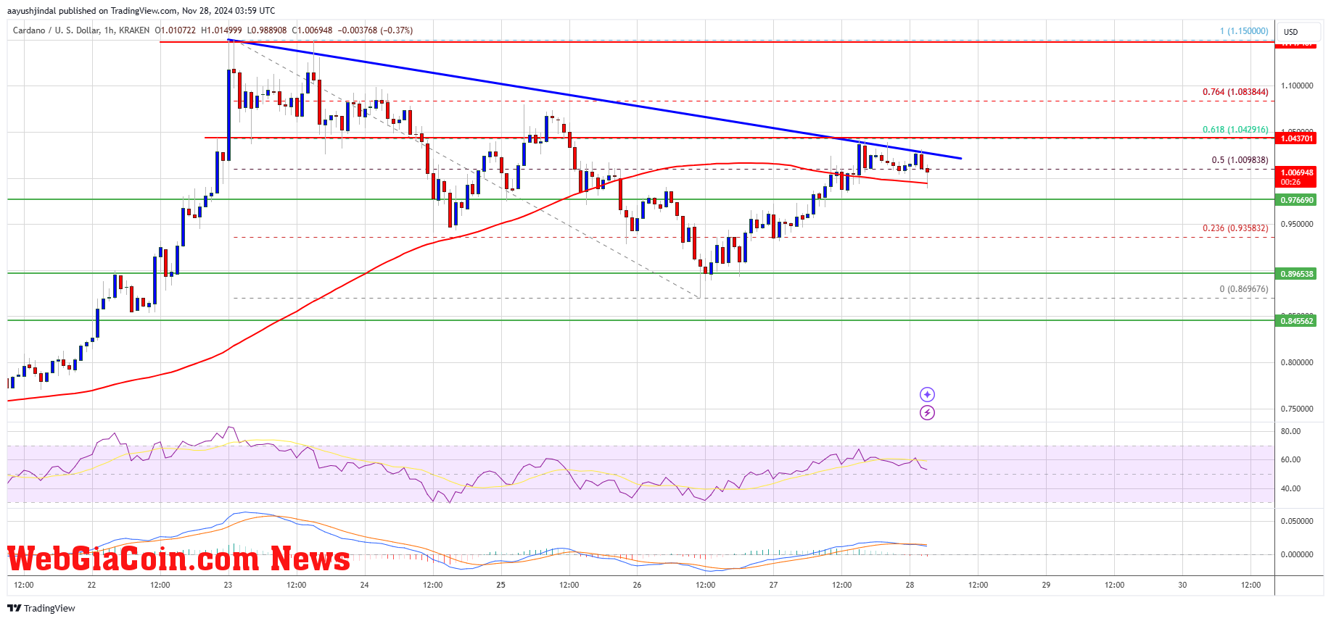
Task: Click the high value H1.014999
Action: pyautogui.click(x=221, y=30)
